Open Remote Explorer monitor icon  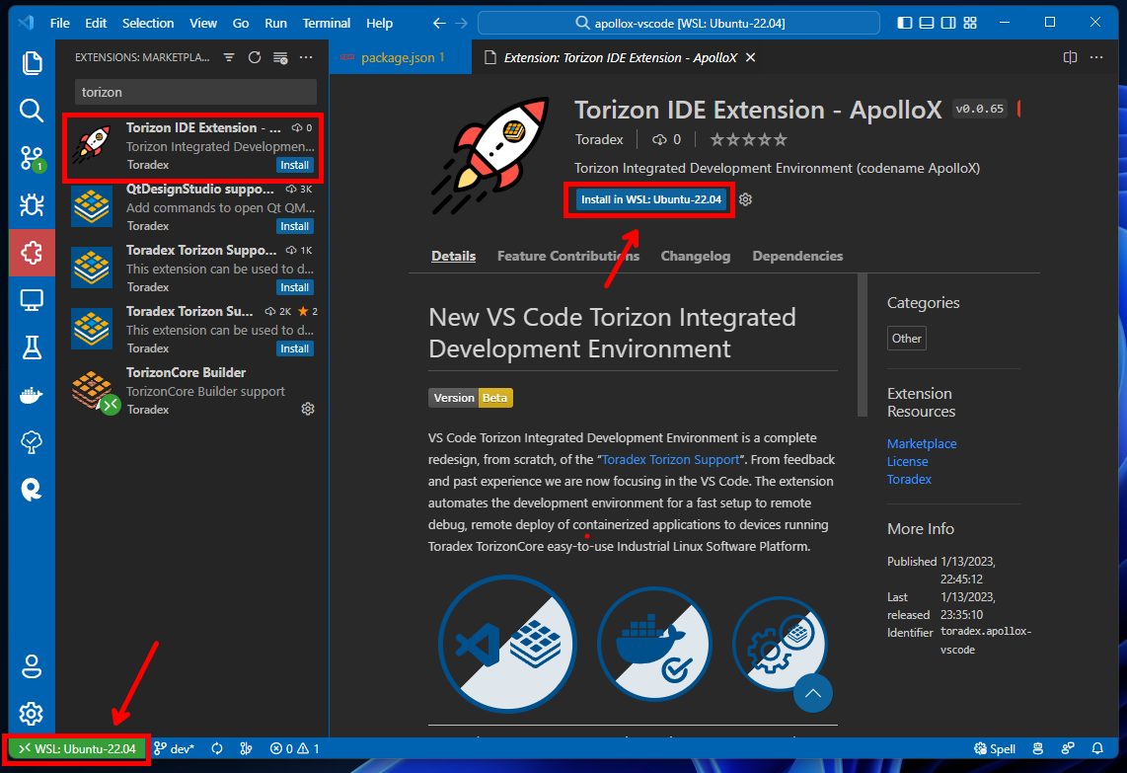coord(32,299)
